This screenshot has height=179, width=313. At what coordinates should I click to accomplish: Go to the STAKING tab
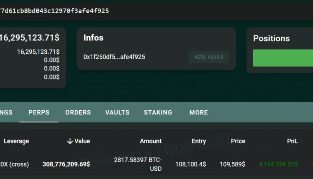pos(158,112)
